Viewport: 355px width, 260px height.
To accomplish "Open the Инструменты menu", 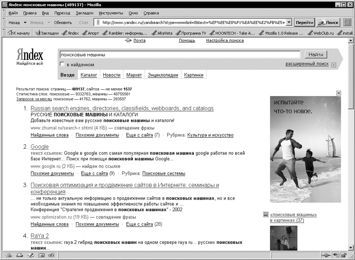I will pyautogui.click(x=111, y=13).
